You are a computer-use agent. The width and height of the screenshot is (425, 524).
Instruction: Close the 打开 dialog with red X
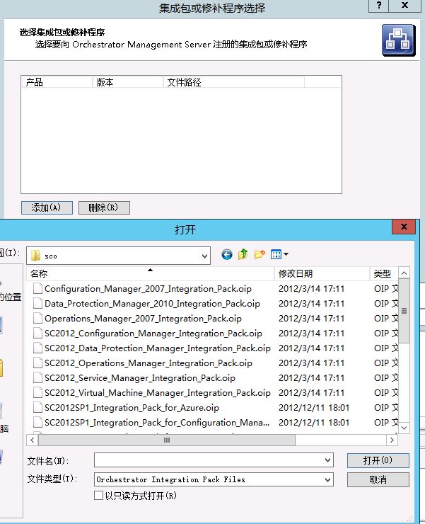coord(404,227)
